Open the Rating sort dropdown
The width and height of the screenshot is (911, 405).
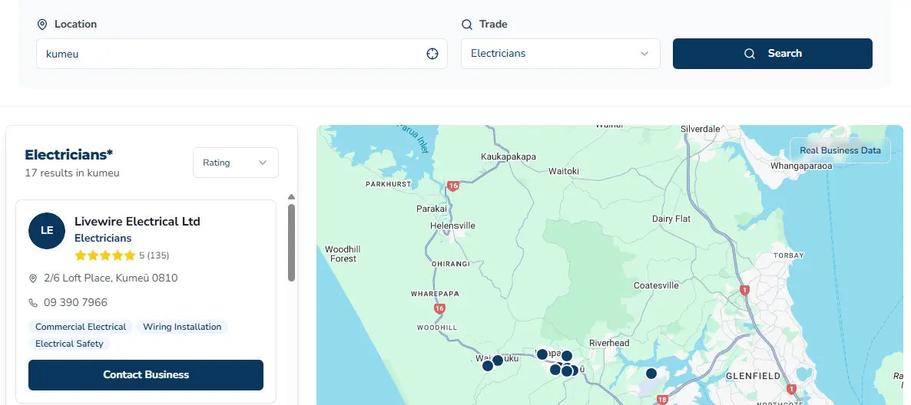235,163
